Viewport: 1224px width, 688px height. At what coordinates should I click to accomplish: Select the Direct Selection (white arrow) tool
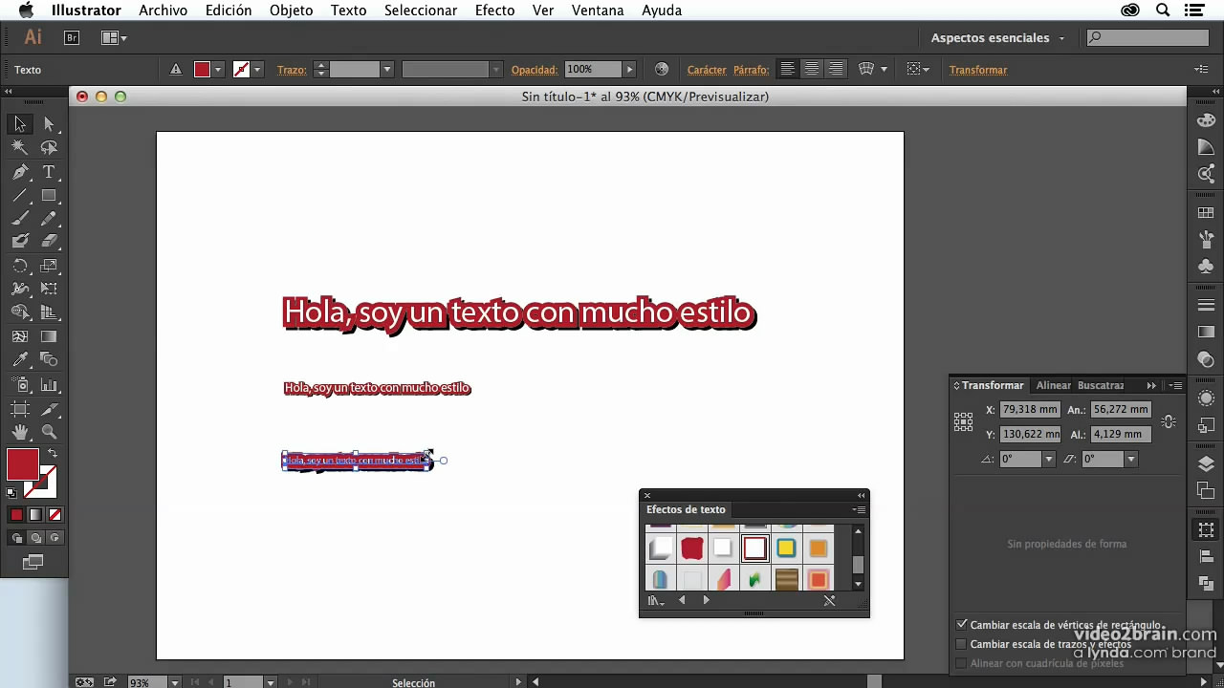[x=49, y=124]
